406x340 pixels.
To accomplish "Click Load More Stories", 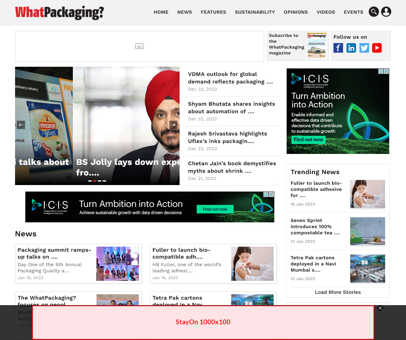I will click(x=338, y=292).
